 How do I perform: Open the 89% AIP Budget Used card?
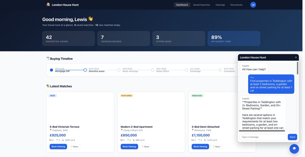[x=234, y=38]
